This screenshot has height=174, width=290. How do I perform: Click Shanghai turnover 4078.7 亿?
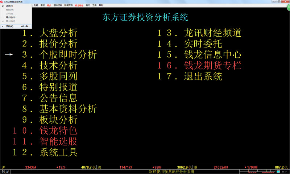88,167
